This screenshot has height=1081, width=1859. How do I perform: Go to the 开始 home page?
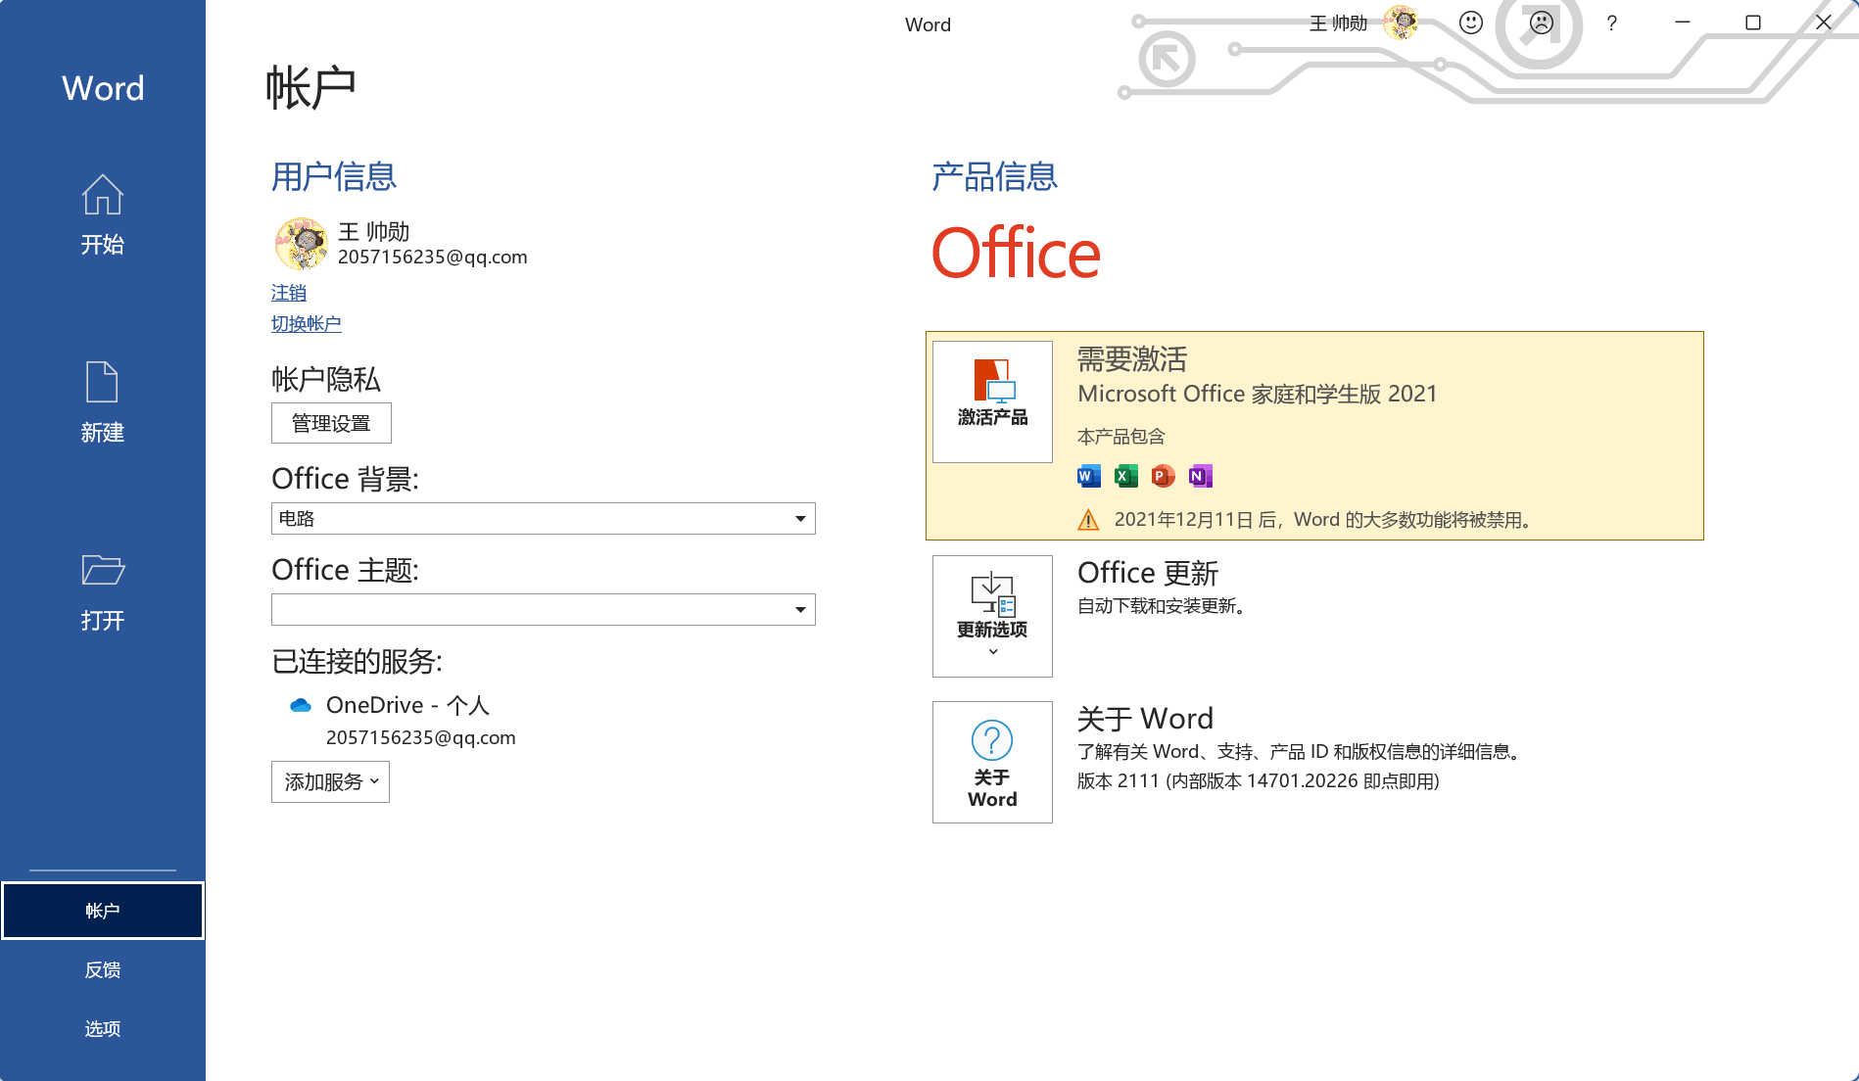103,215
